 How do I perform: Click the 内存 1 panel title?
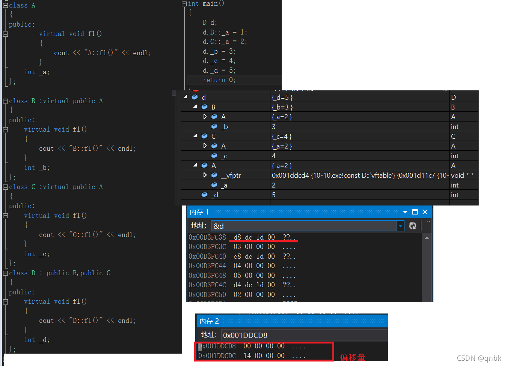[199, 212]
